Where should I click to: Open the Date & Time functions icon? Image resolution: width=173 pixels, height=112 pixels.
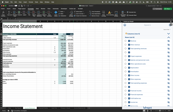click(34, 12)
